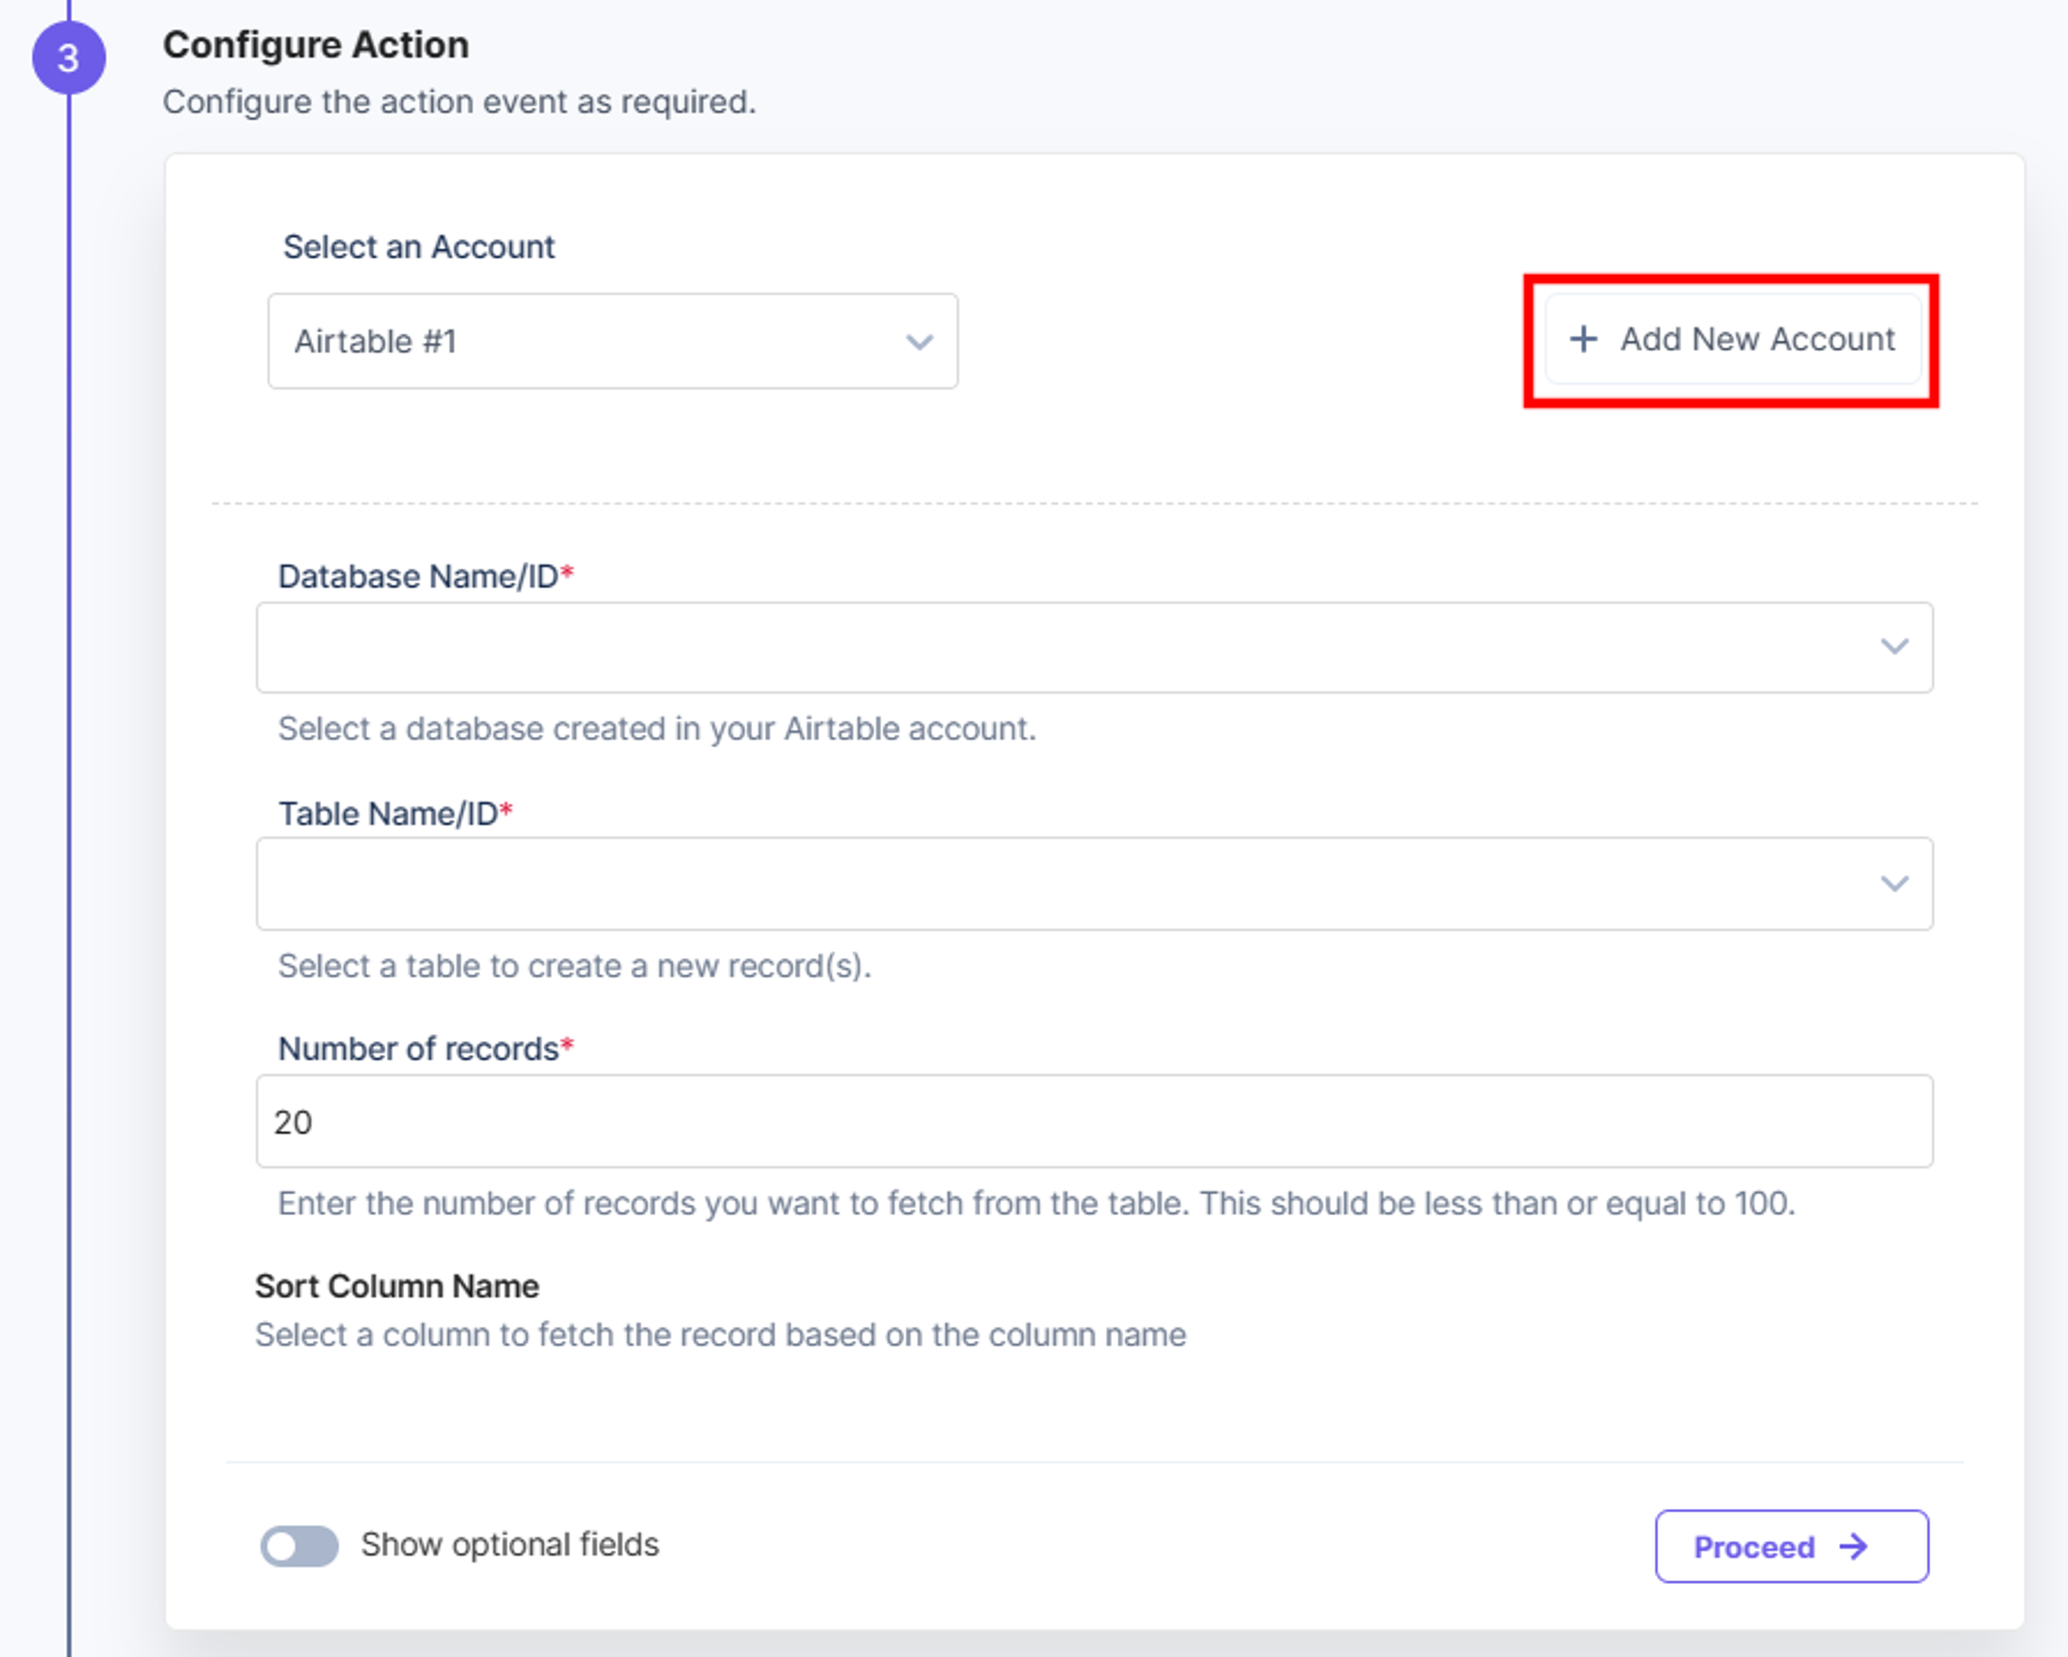Click the hint 'Select a table to create a new record(s).'

[575, 967]
